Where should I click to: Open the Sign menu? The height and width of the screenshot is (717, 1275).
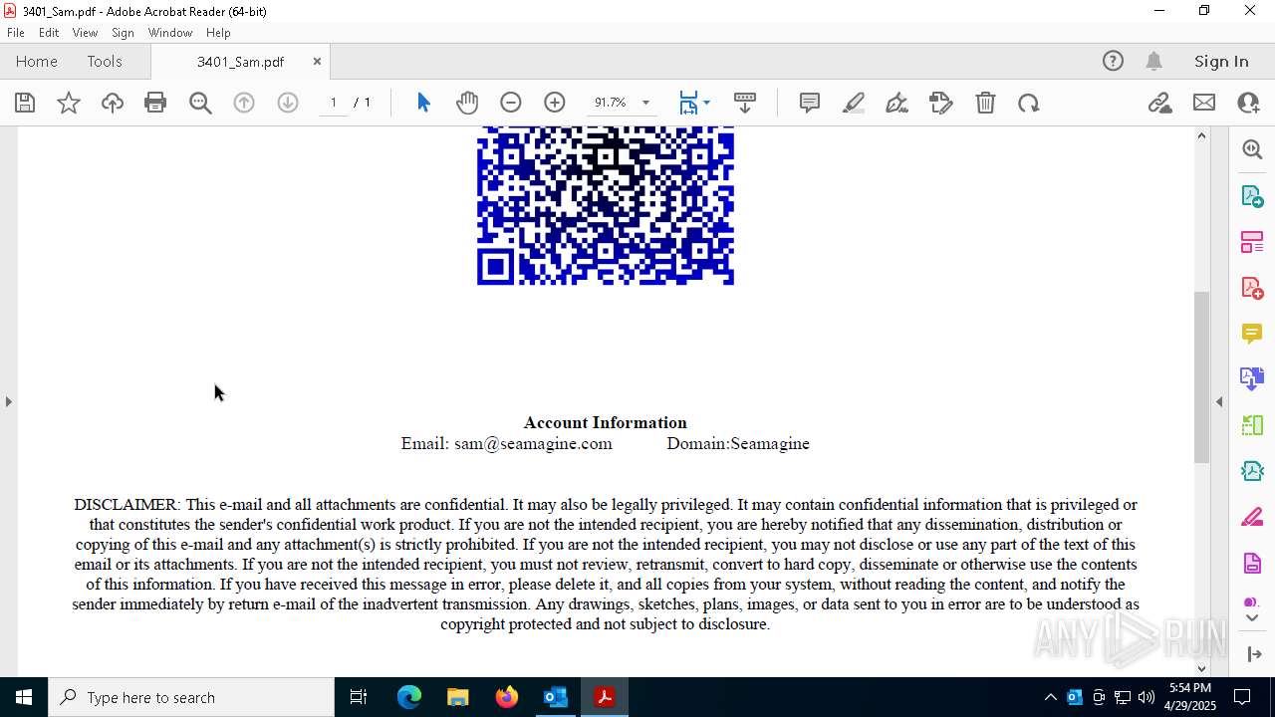[123, 33]
